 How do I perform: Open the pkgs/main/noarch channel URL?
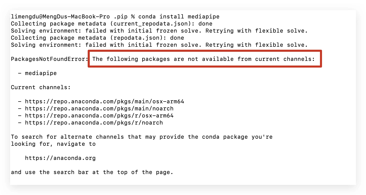coord(99,109)
